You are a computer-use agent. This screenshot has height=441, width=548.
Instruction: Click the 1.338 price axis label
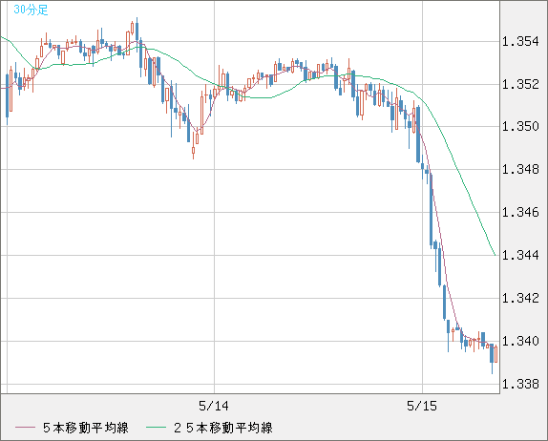tap(520, 384)
